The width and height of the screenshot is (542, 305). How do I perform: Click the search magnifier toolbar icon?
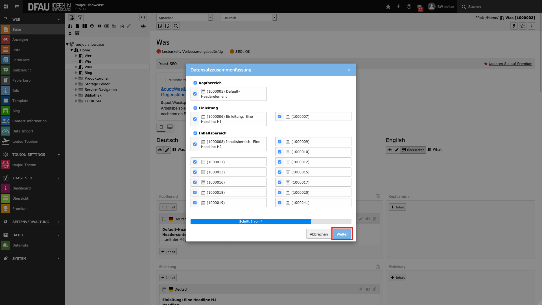(x=176, y=26)
